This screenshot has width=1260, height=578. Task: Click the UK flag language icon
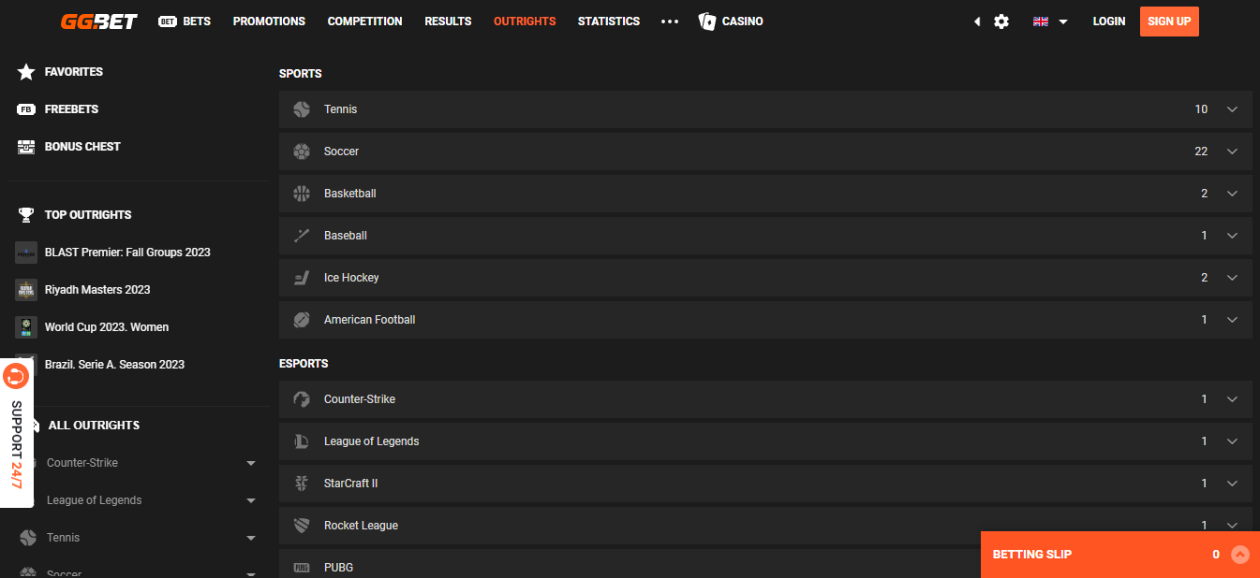point(1041,22)
